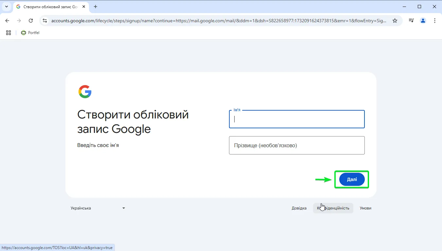The height and width of the screenshot is (251, 442).
Task: Open the apps grid icon in the bookmarks bar
Action: (x=9, y=33)
